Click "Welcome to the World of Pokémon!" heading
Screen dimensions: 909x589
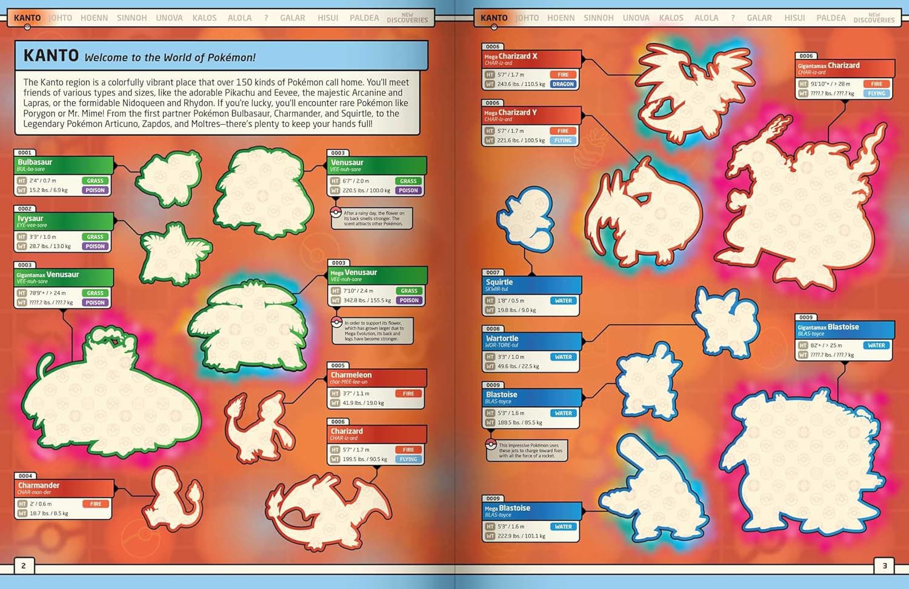170,58
